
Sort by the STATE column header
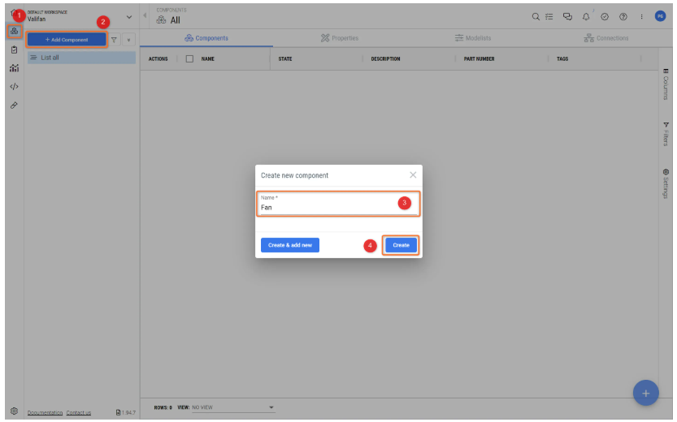[285, 58]
